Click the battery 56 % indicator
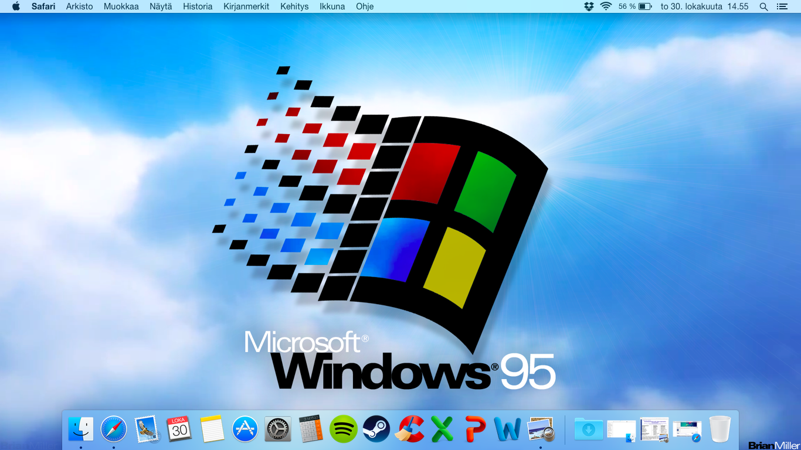The height and width of the screenshot is (450, 801). coord(635,6)
